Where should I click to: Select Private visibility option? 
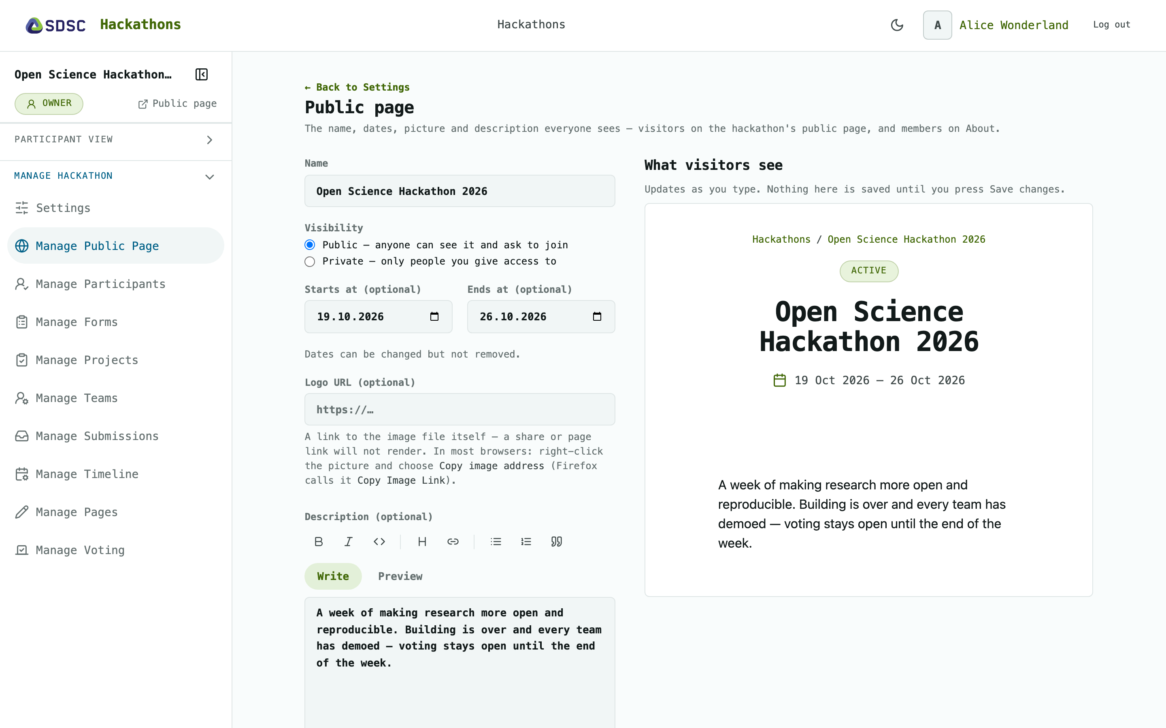tap(310, 261)
